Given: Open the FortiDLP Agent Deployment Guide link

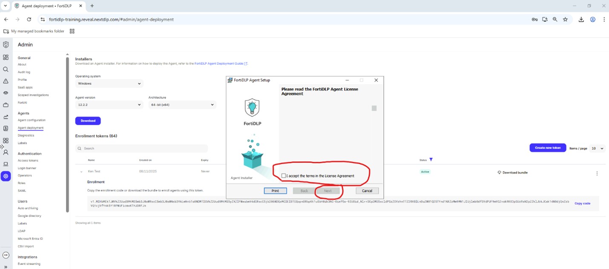Looking at the screenshot, I should 221,64.
